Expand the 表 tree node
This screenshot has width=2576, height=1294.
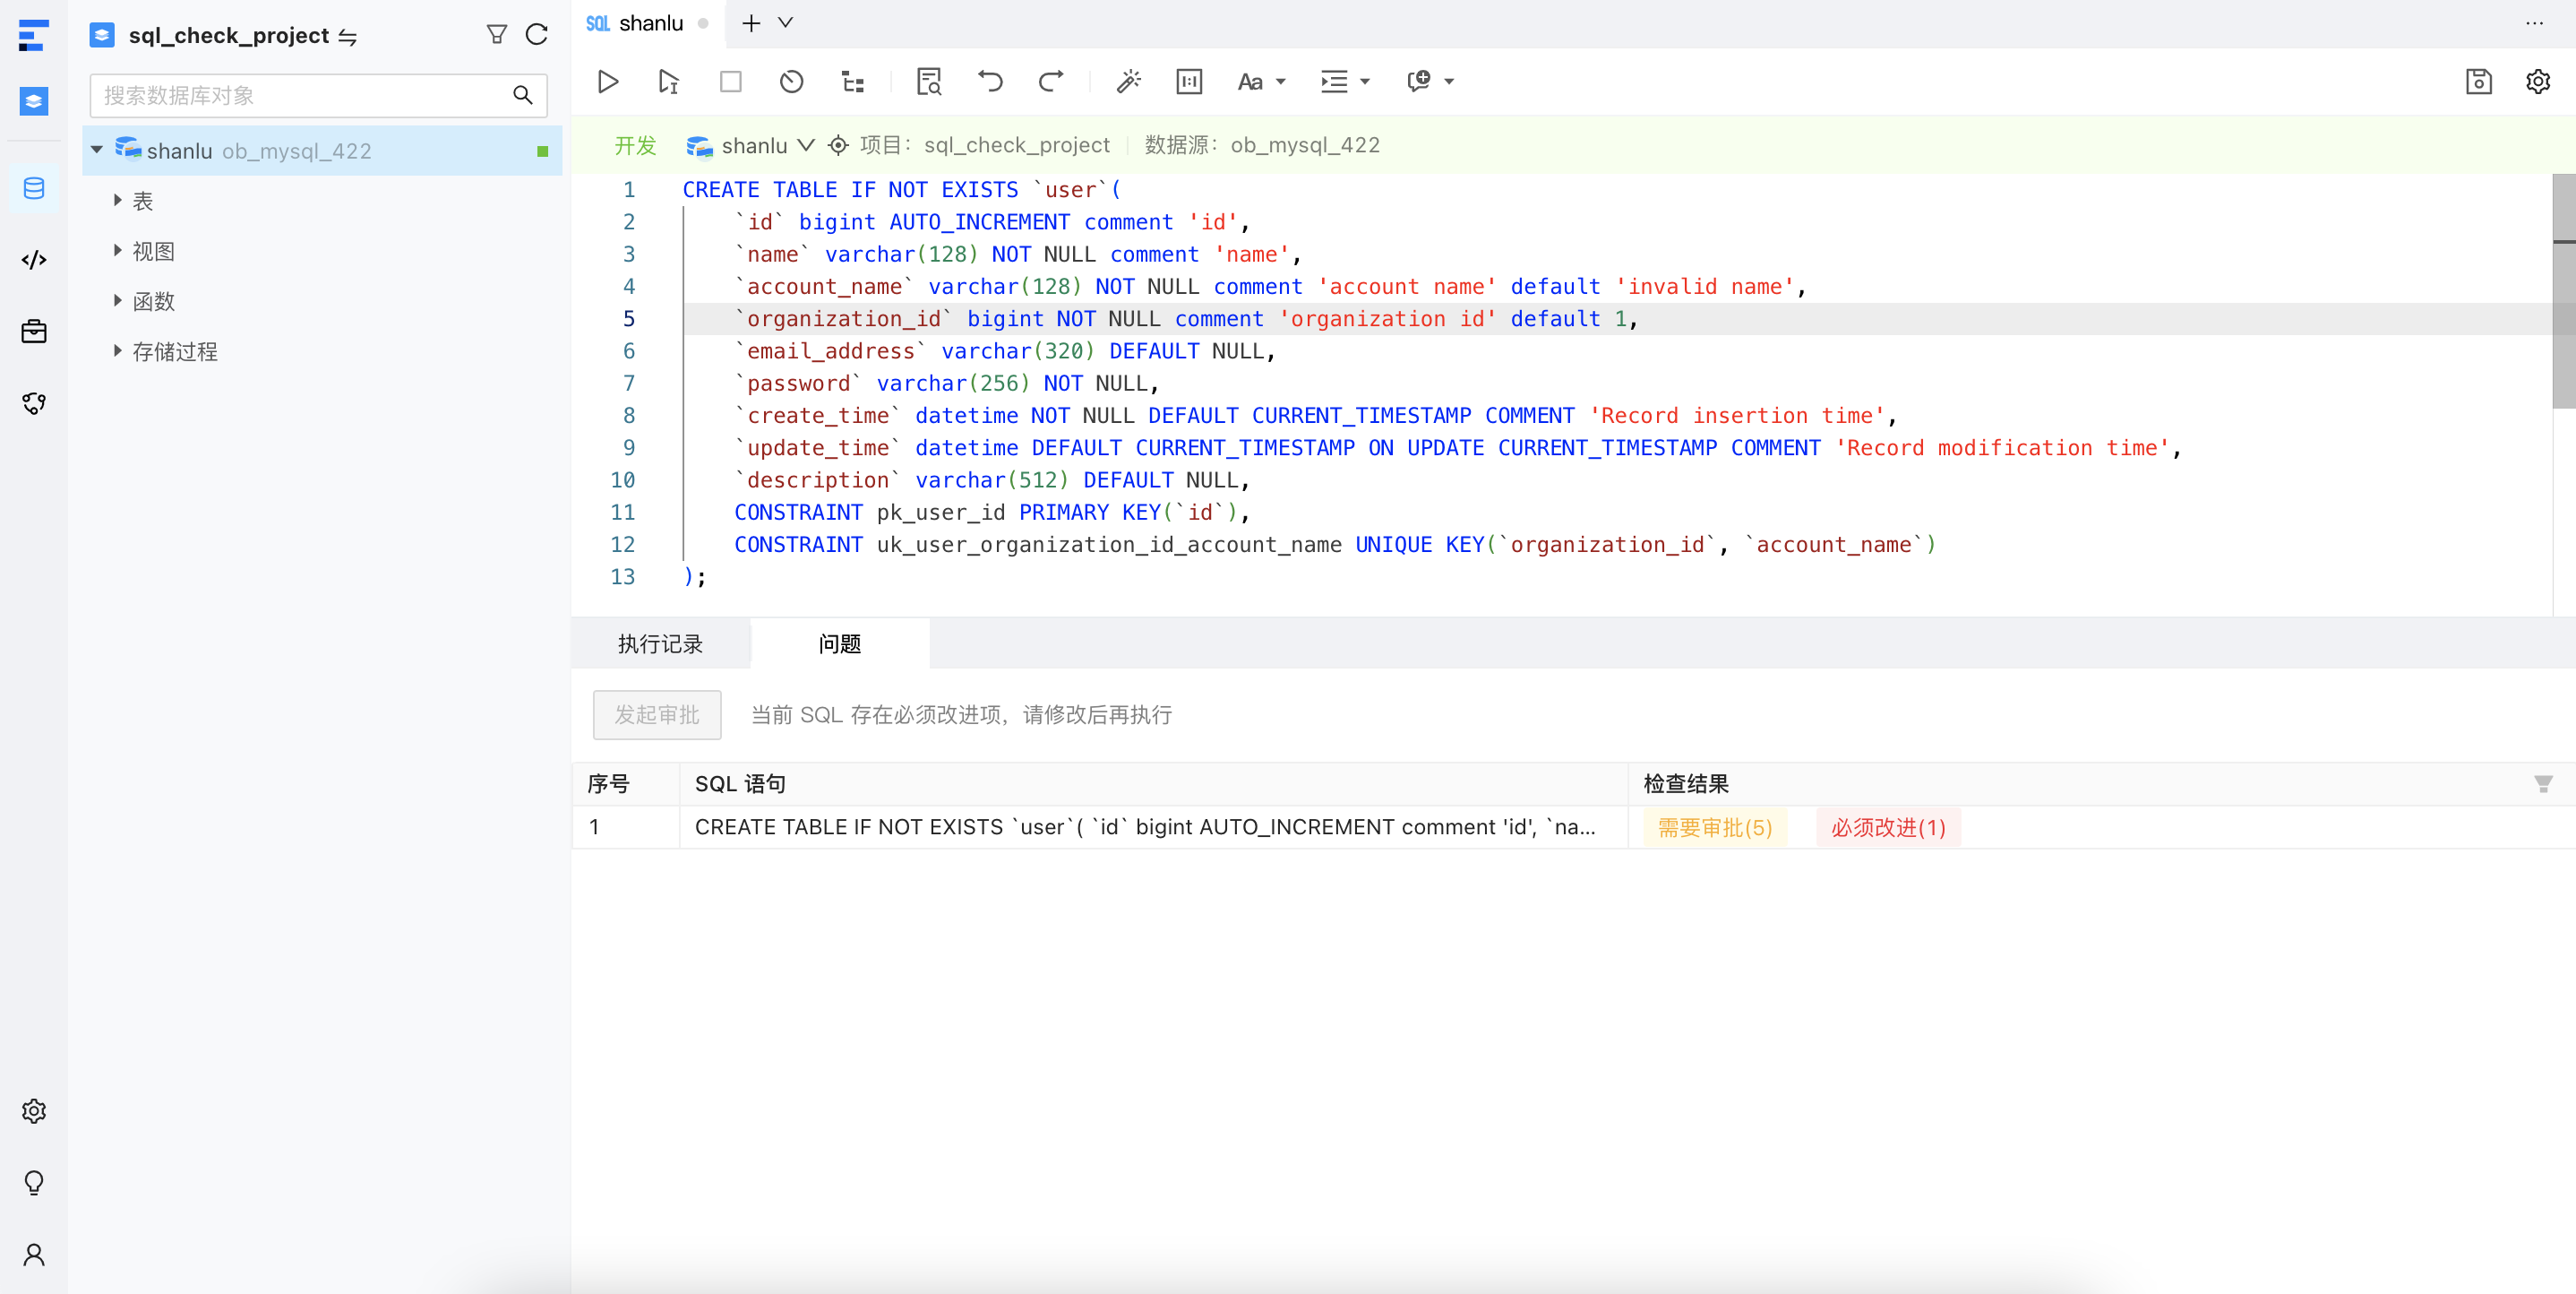(x=117, y=200)
